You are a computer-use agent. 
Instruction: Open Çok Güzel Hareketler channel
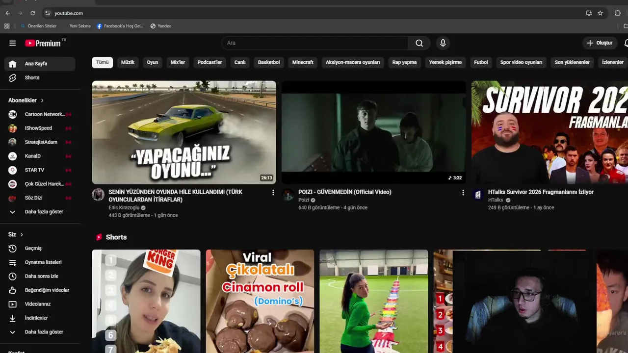click(40, 184)
